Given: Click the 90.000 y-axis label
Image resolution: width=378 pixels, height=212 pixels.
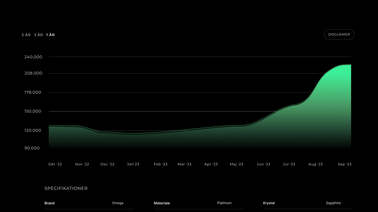Looking at the screenshot, I should (32, 148).
